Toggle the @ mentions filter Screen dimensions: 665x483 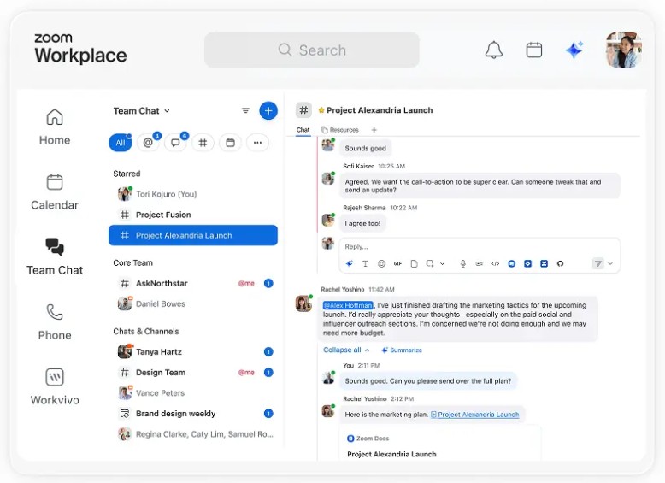pos(148,143)
